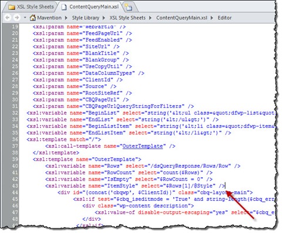Click ContentQueryMain.xsl in the breadcrumb

(182, 18)
